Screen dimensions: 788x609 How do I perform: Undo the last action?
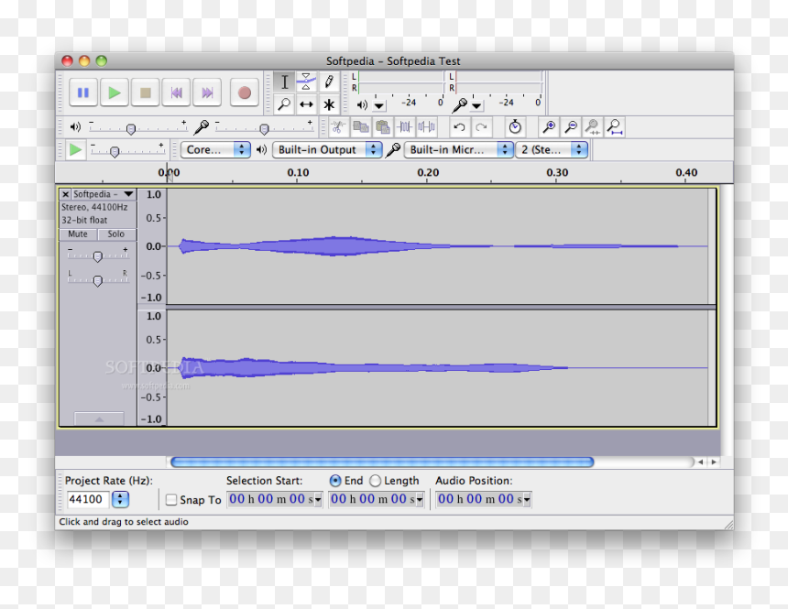tap(459, 127)
